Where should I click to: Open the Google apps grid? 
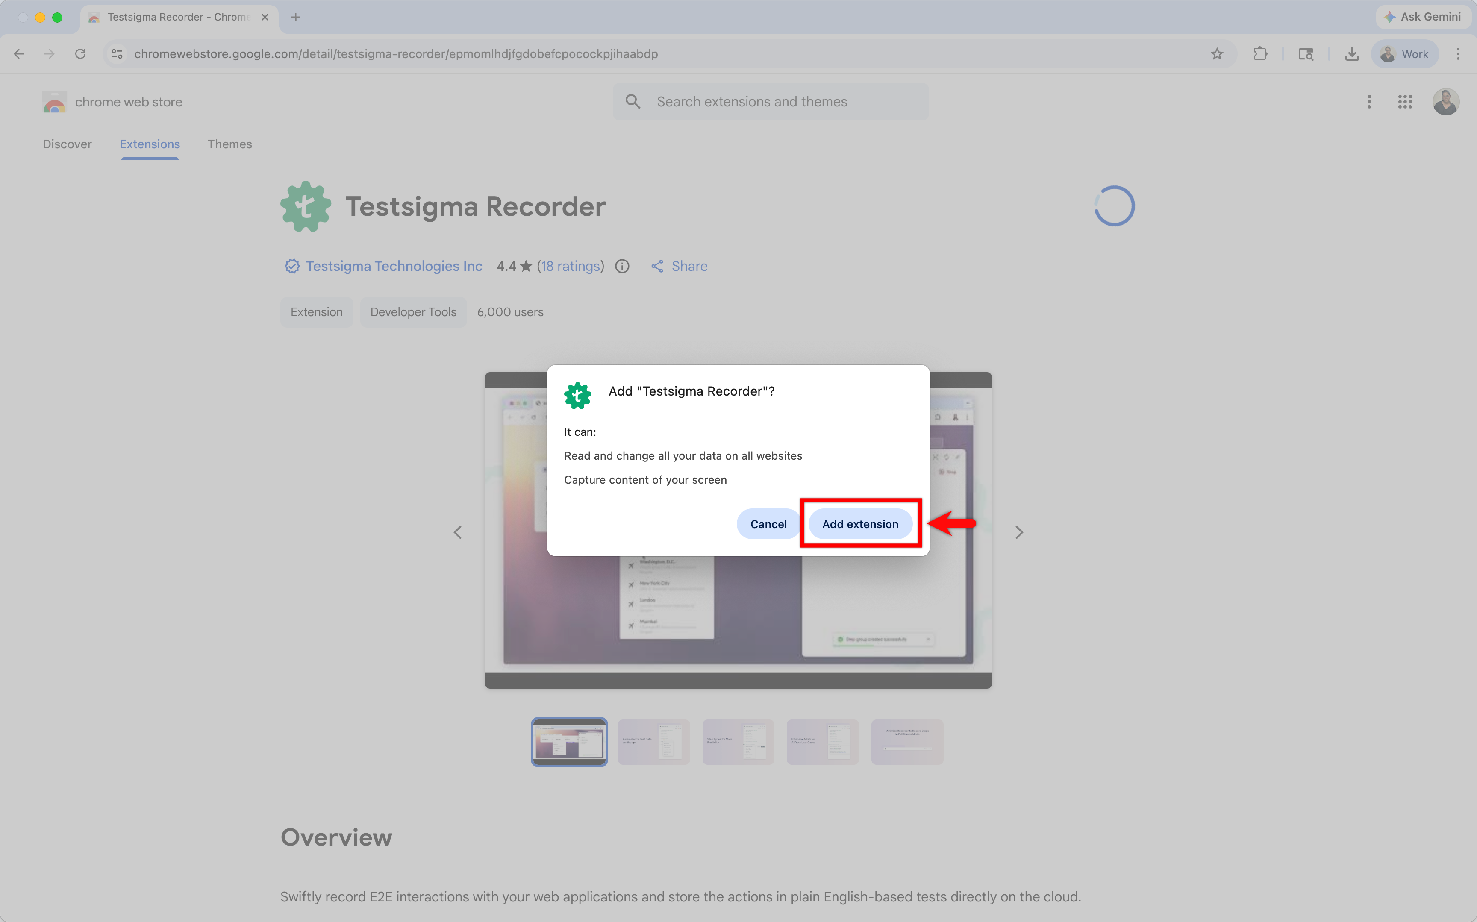tap(1405, 102)
